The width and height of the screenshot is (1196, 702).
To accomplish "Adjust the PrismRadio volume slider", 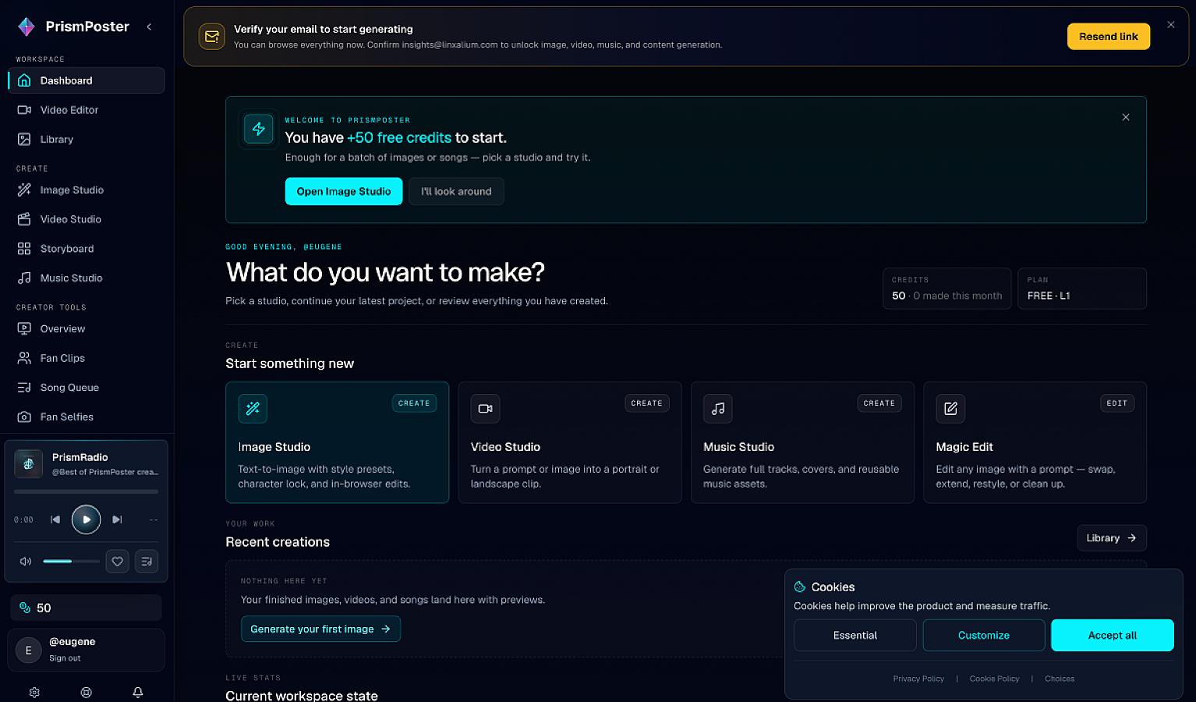I will pyautogui.click(x=71, y=562).
